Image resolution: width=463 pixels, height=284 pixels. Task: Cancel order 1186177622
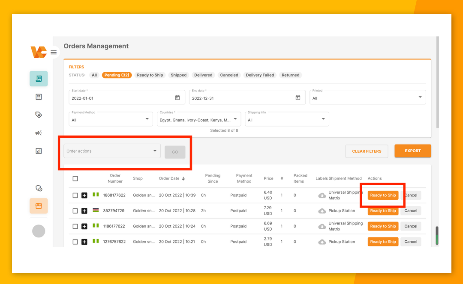411,226
